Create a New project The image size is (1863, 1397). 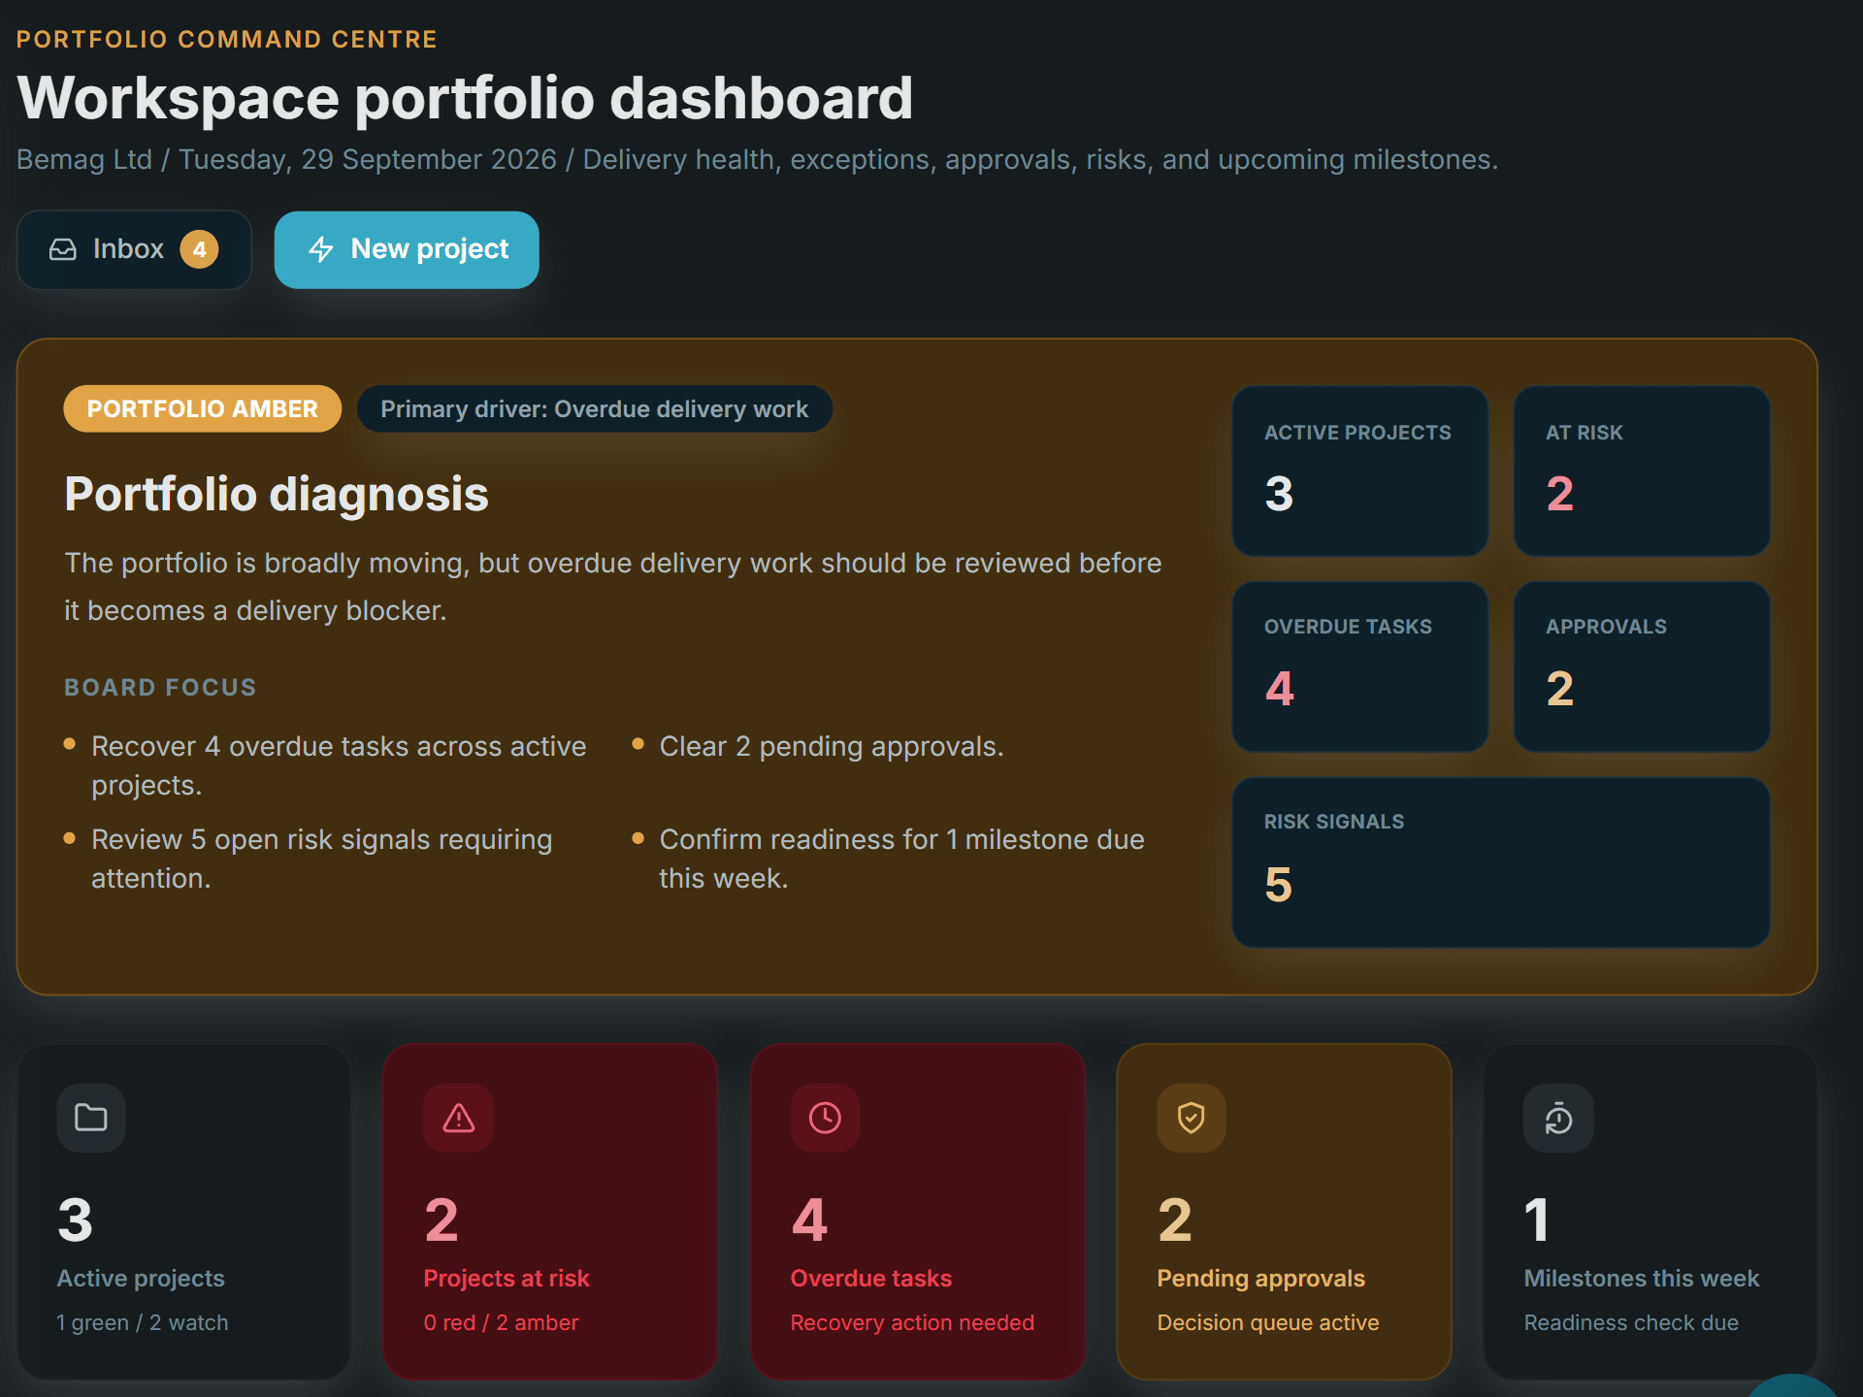[x=407, y=249]
